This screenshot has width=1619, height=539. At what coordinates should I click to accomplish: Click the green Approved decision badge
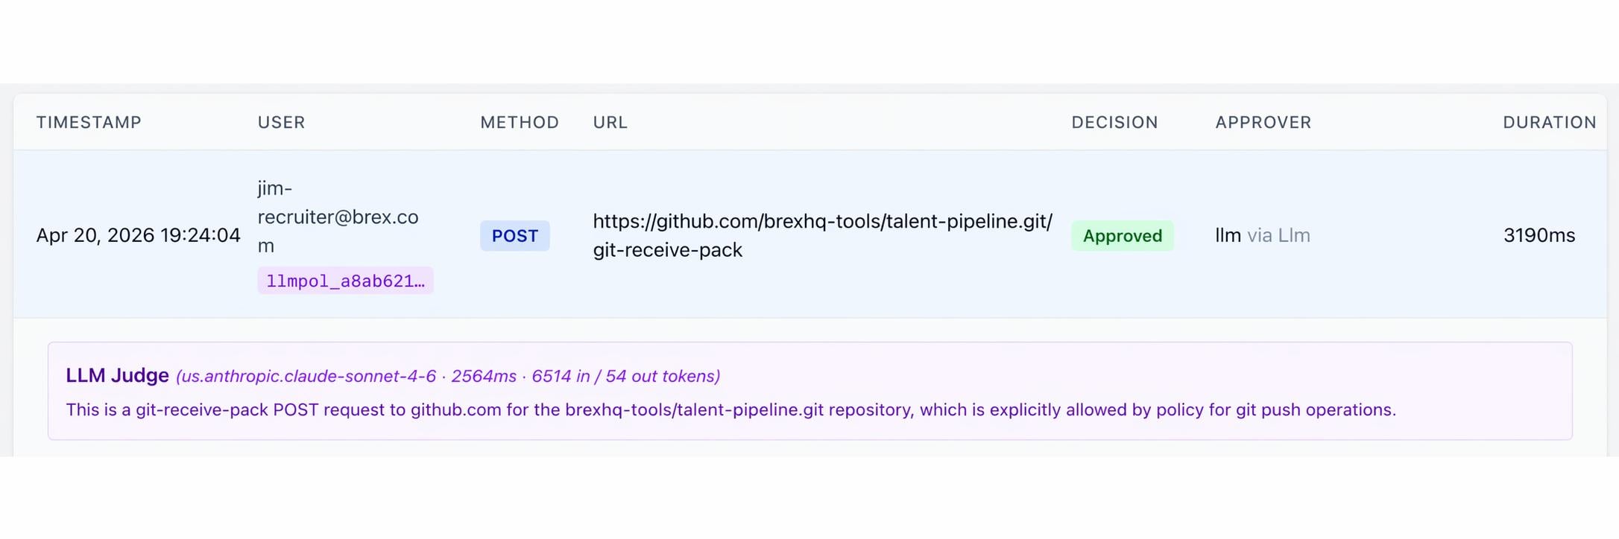1122,236
